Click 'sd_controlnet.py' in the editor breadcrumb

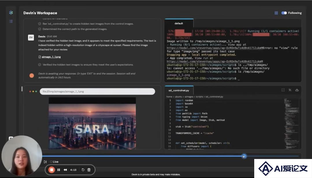pos(214,97)
